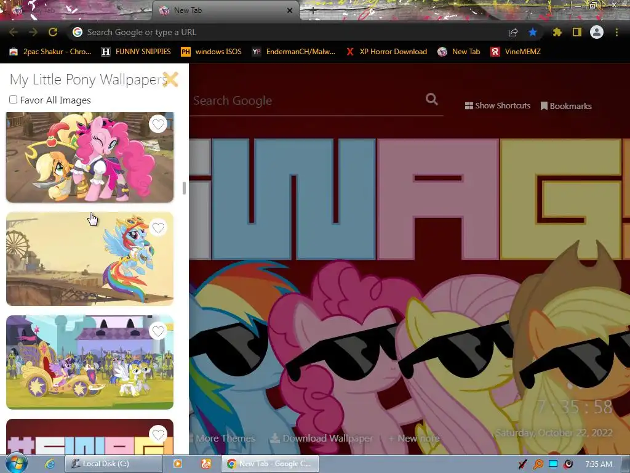Select the Rainbow Dash ferris wheel thumbnail
This screenshot has height=473, width=630.
pyautogui.click(x=90, y=259)
